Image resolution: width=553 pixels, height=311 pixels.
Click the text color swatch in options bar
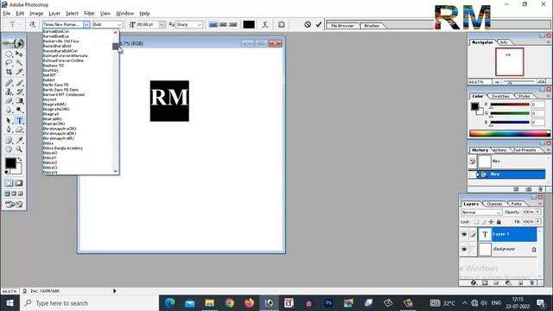(249, 25)
